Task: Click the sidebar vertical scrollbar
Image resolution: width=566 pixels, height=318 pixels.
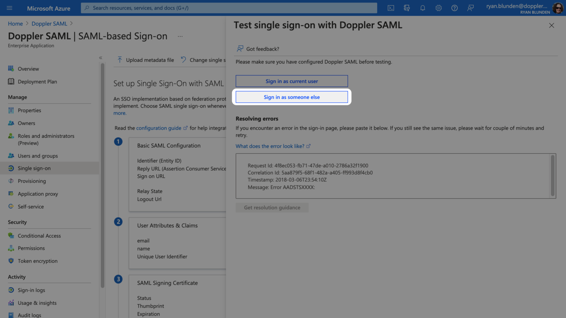Action: pos(103,175)
